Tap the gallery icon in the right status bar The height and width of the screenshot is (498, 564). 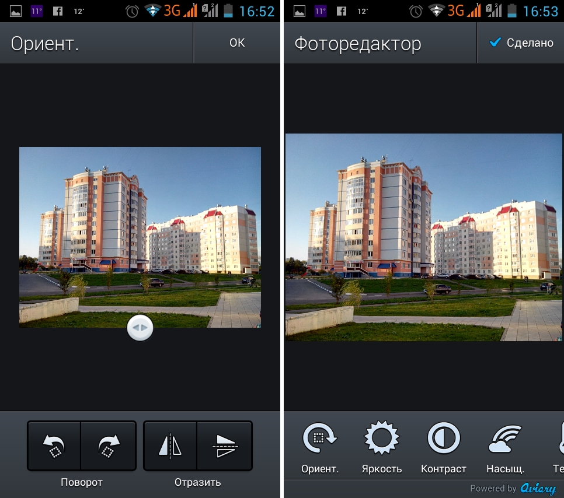(x=300, y=12)
